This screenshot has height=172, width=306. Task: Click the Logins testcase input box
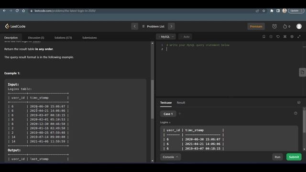tap(229, 138)
